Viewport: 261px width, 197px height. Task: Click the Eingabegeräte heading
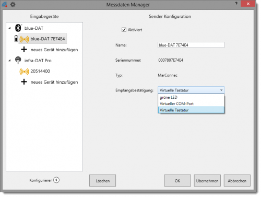click(44, 17)
